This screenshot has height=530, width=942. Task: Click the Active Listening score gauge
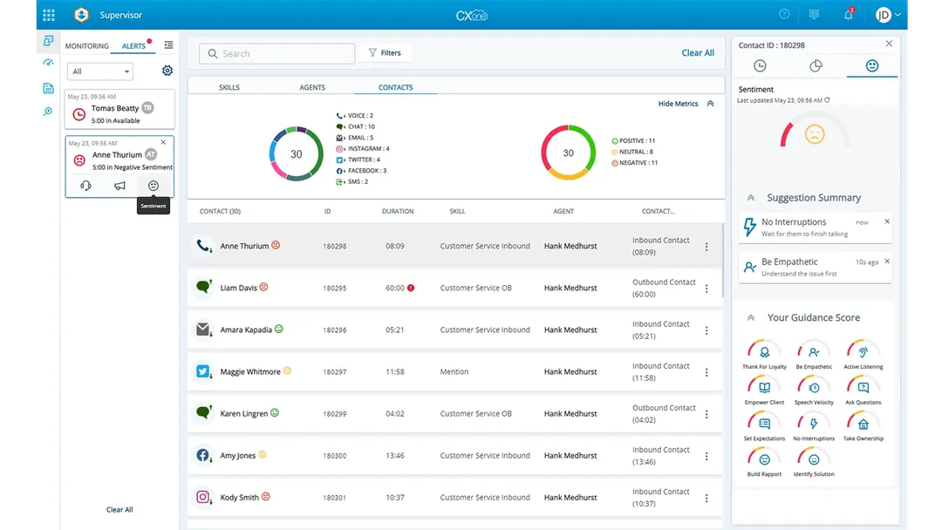863,351
